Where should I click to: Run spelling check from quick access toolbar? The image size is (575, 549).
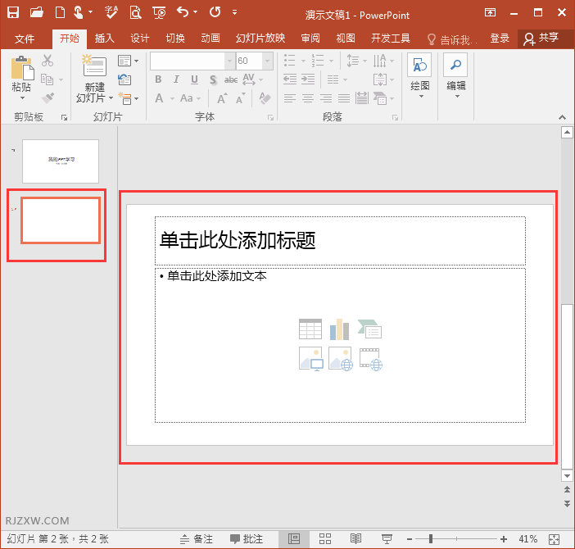point(111,12)
